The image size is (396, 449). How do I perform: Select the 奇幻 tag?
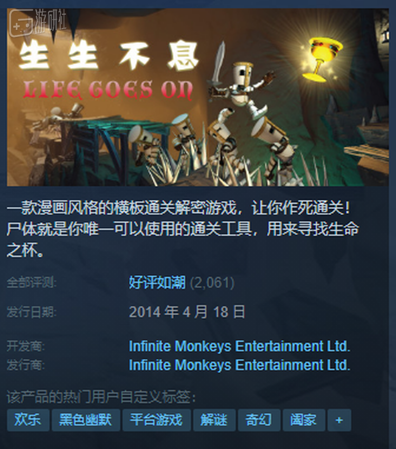tap(259, 420)
